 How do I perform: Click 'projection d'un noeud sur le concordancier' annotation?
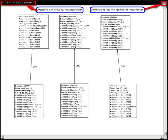(x=59, y=10)
